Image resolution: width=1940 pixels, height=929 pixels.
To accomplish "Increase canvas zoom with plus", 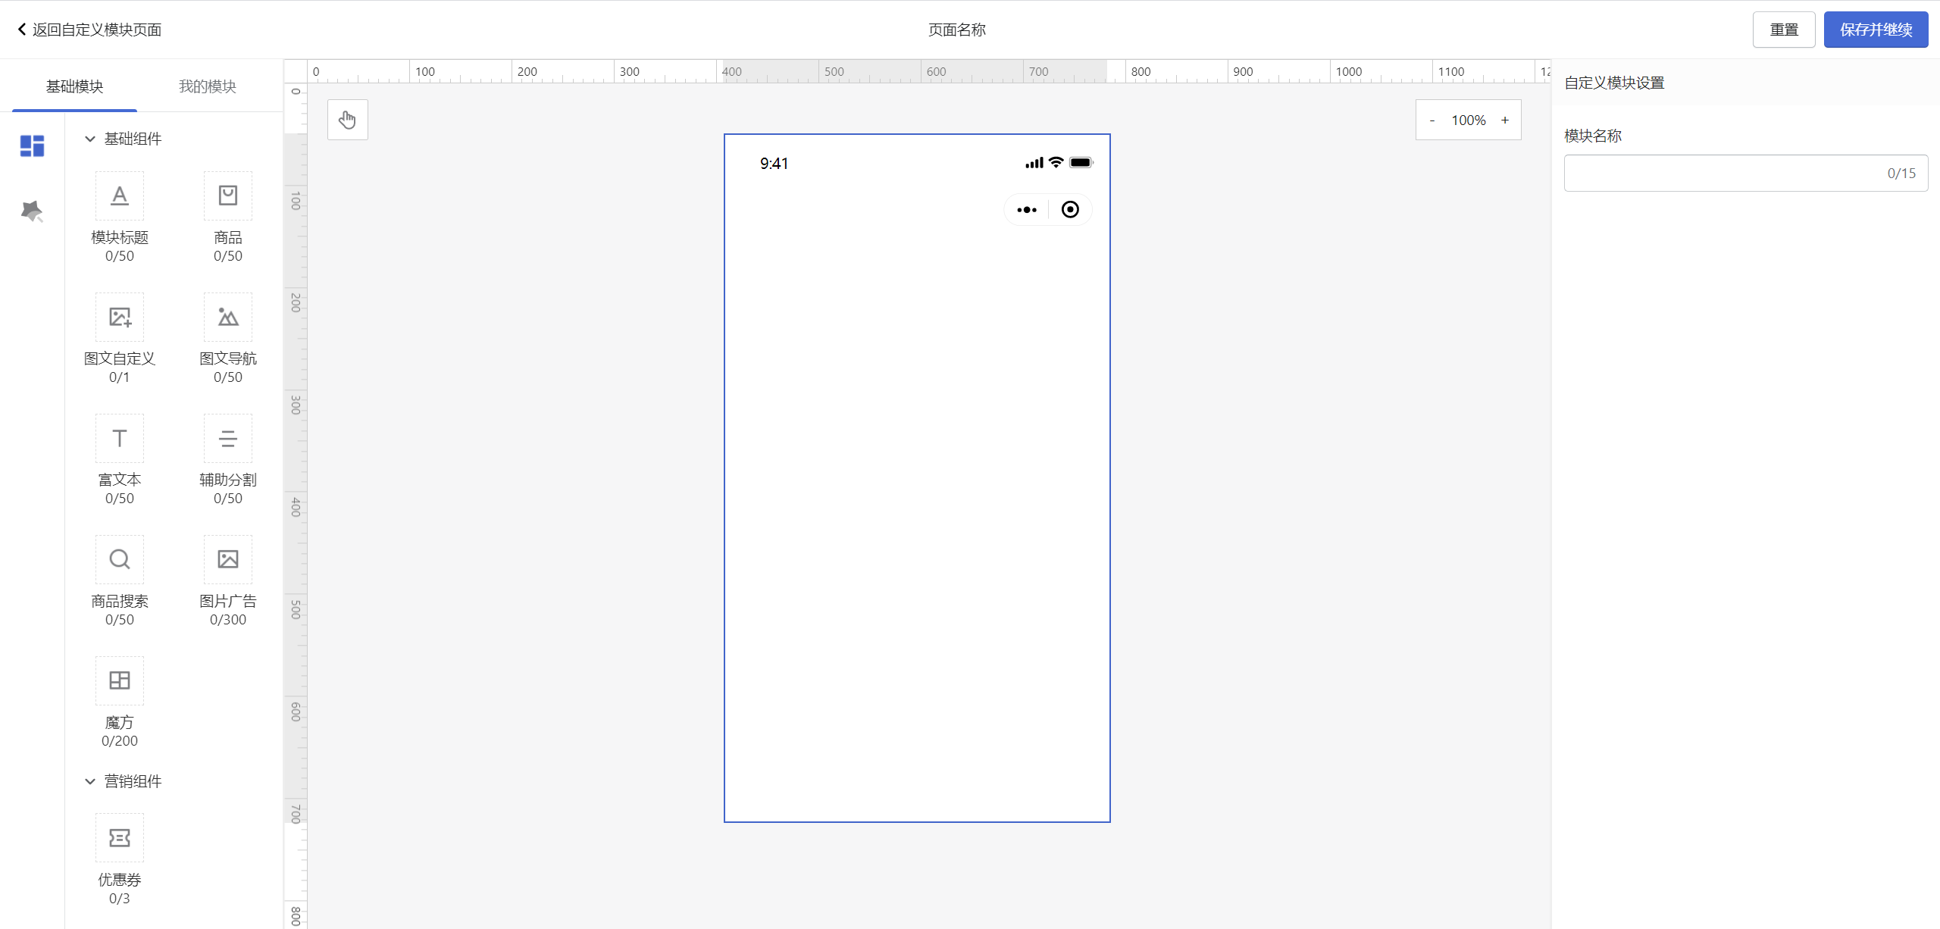I will 1505,120.
